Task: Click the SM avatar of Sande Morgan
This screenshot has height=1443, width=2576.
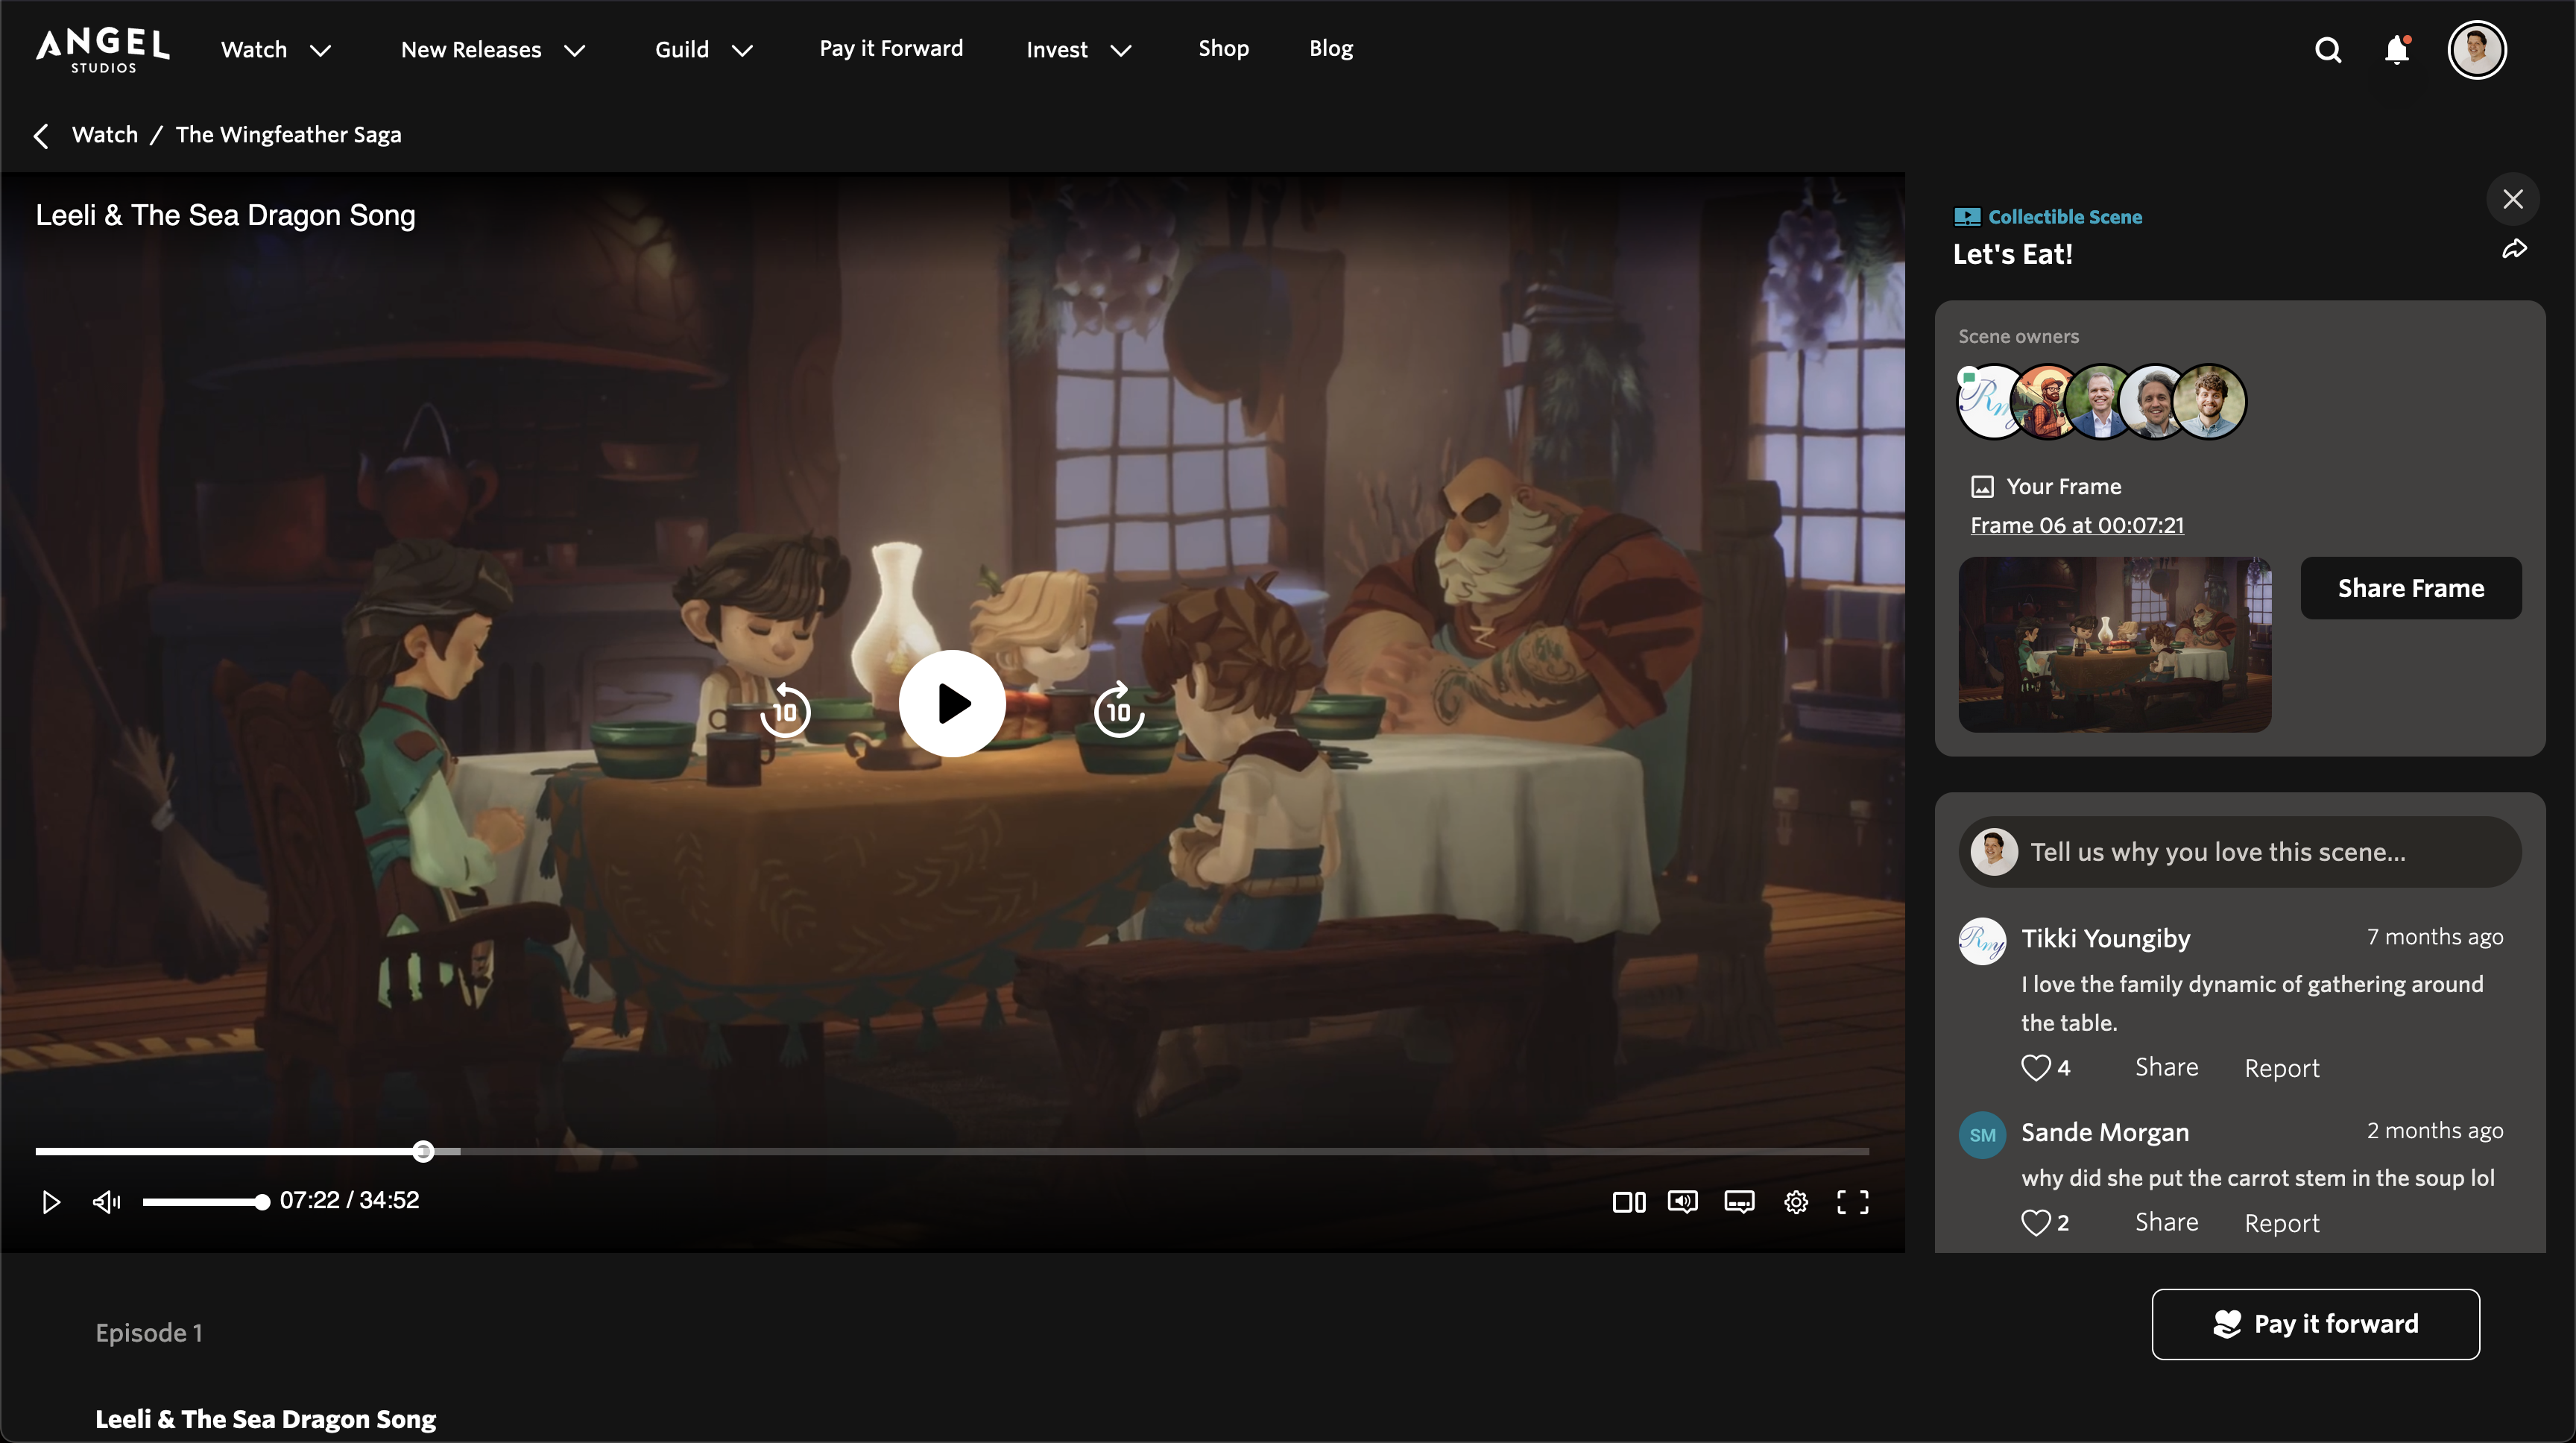Action: click(1982, 1135)
